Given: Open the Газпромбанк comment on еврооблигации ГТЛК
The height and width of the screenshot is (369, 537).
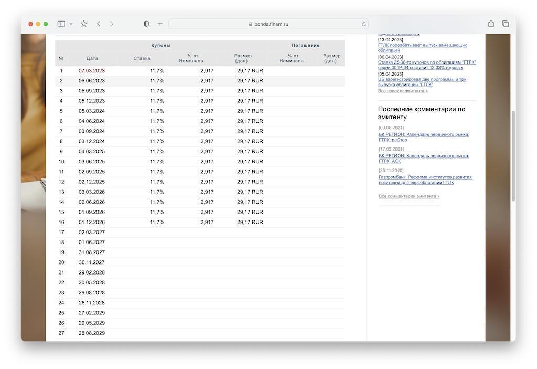Looking at the screenshot, I should pos(425,180).
